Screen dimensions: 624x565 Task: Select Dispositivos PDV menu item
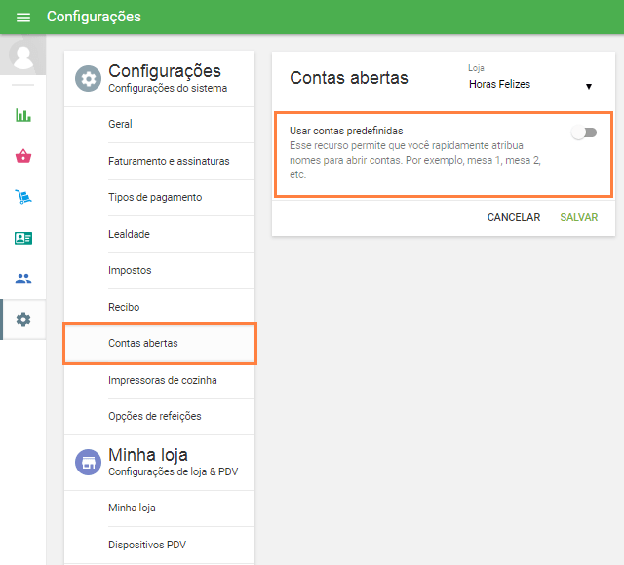point(159,545)
